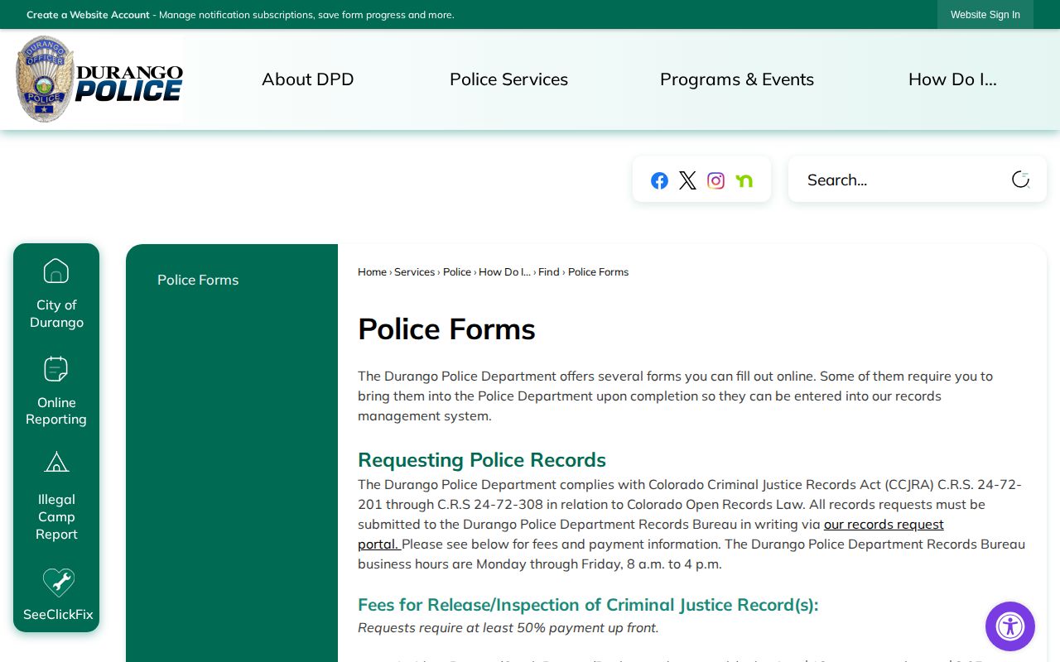Go to Police breadcrumb
Image resolution: width=1060 pixels, height=662 pixels.
pos(457,271)
